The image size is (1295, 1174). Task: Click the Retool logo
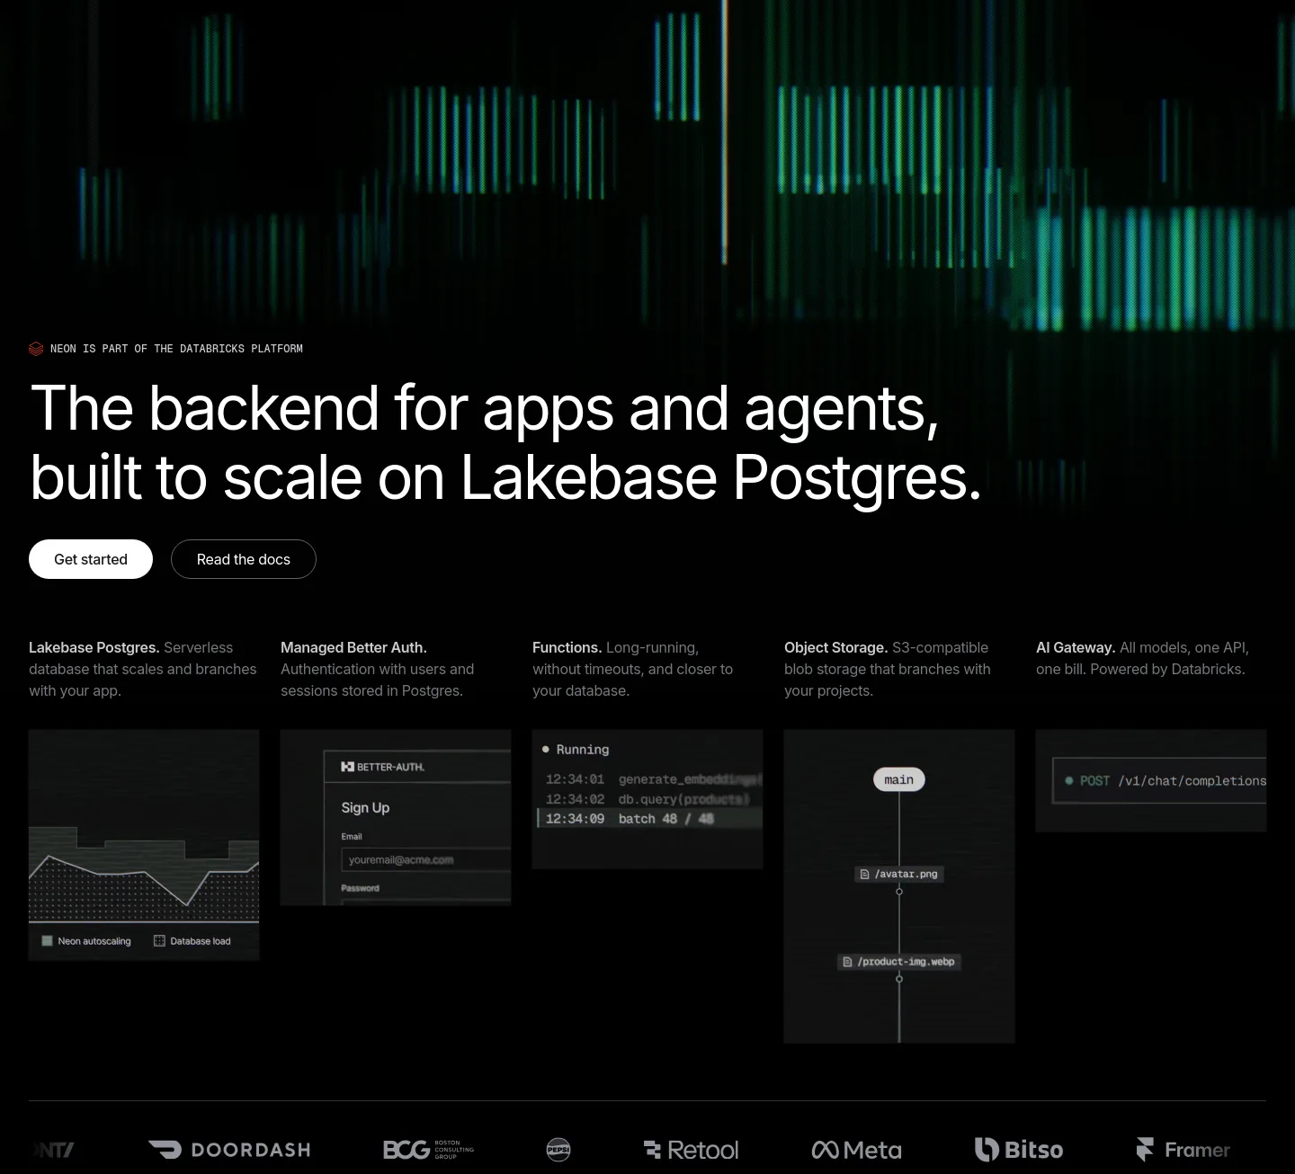(x=692, y=1150)
